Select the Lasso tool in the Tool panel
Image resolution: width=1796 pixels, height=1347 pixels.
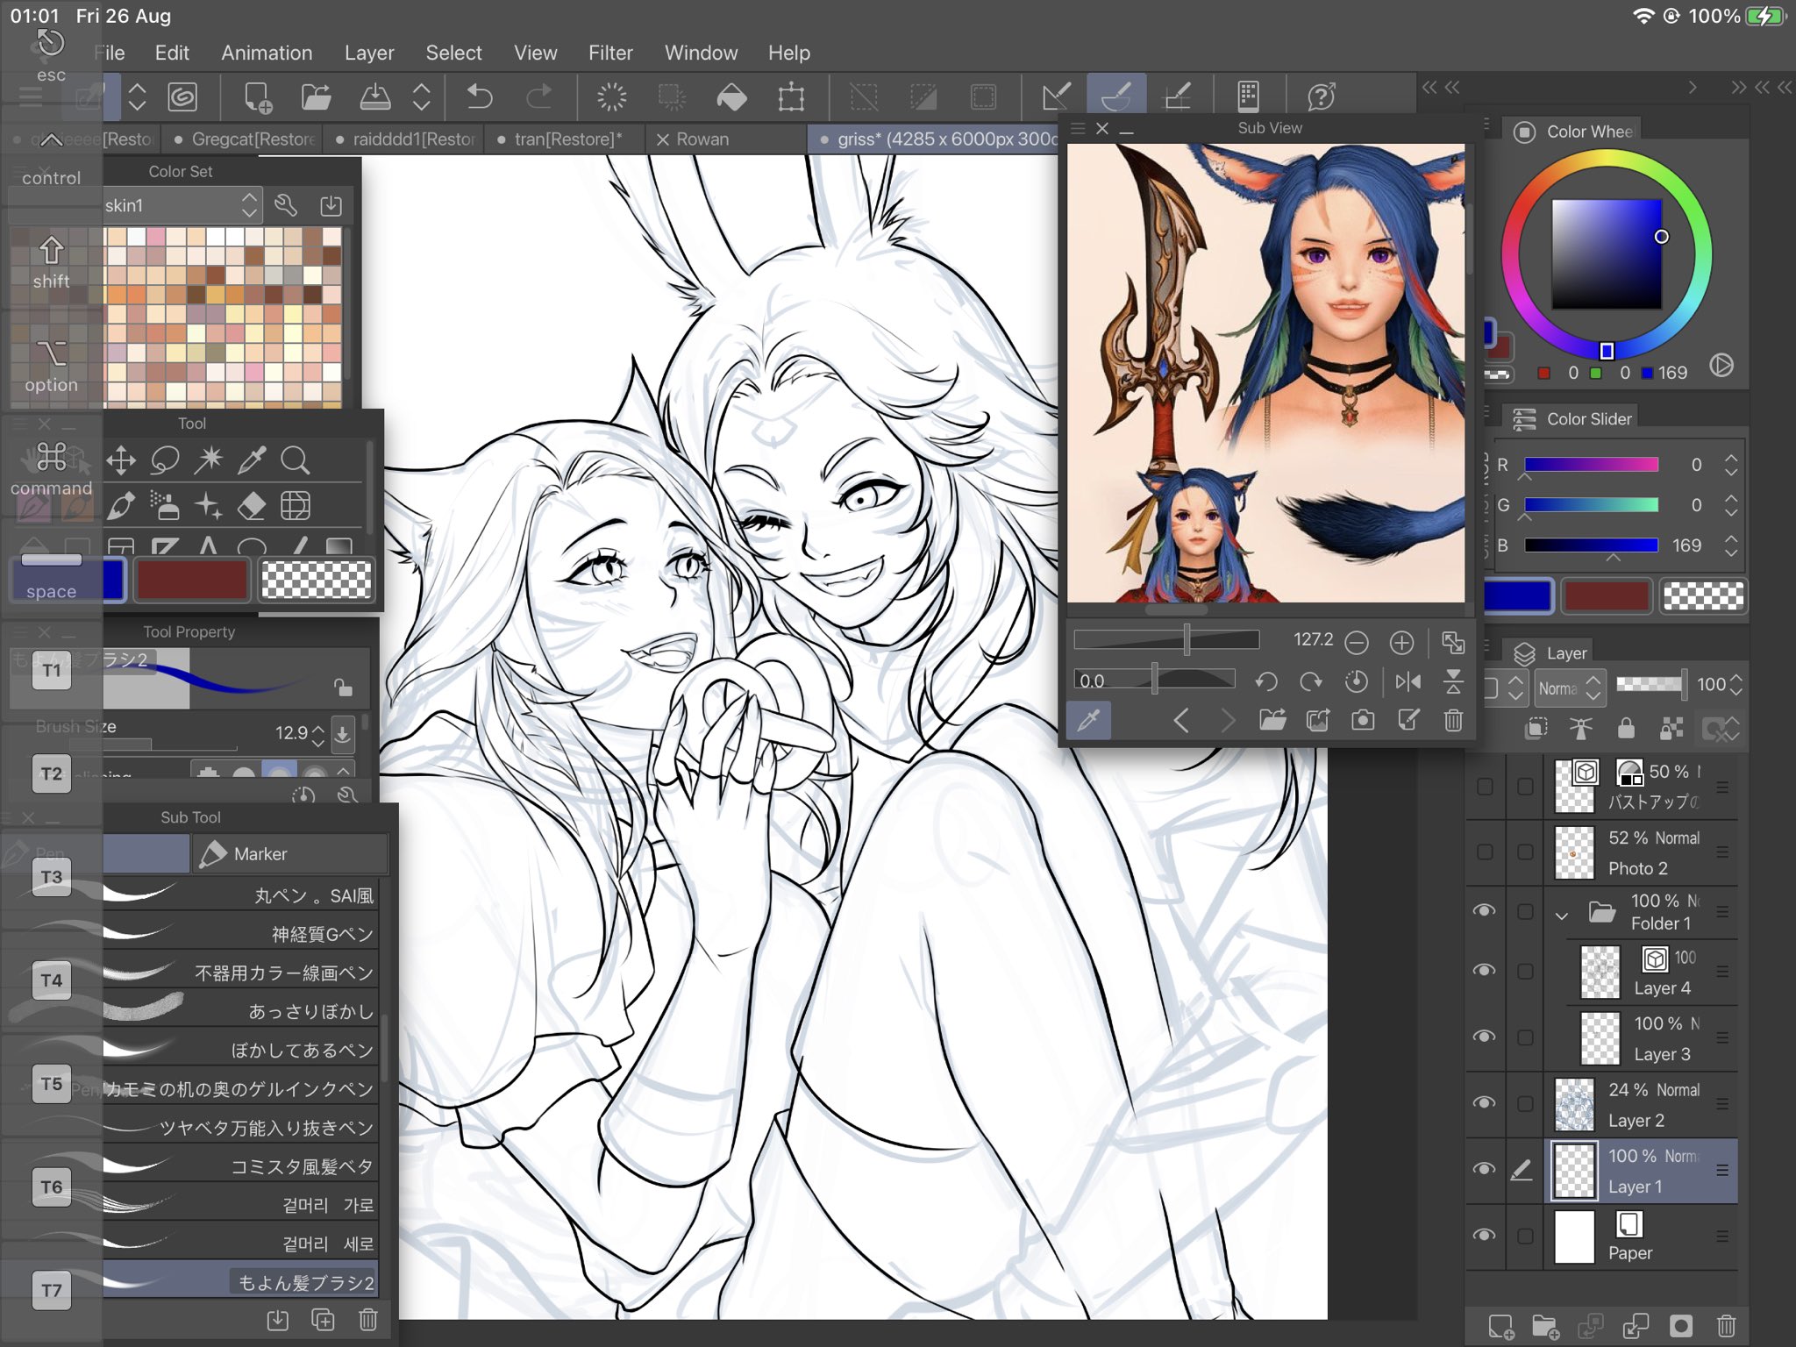[167, 460]
